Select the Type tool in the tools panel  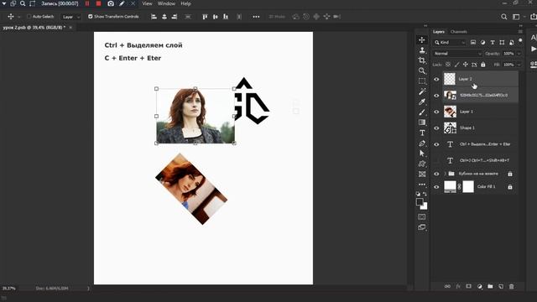click(x=422, y=133)
